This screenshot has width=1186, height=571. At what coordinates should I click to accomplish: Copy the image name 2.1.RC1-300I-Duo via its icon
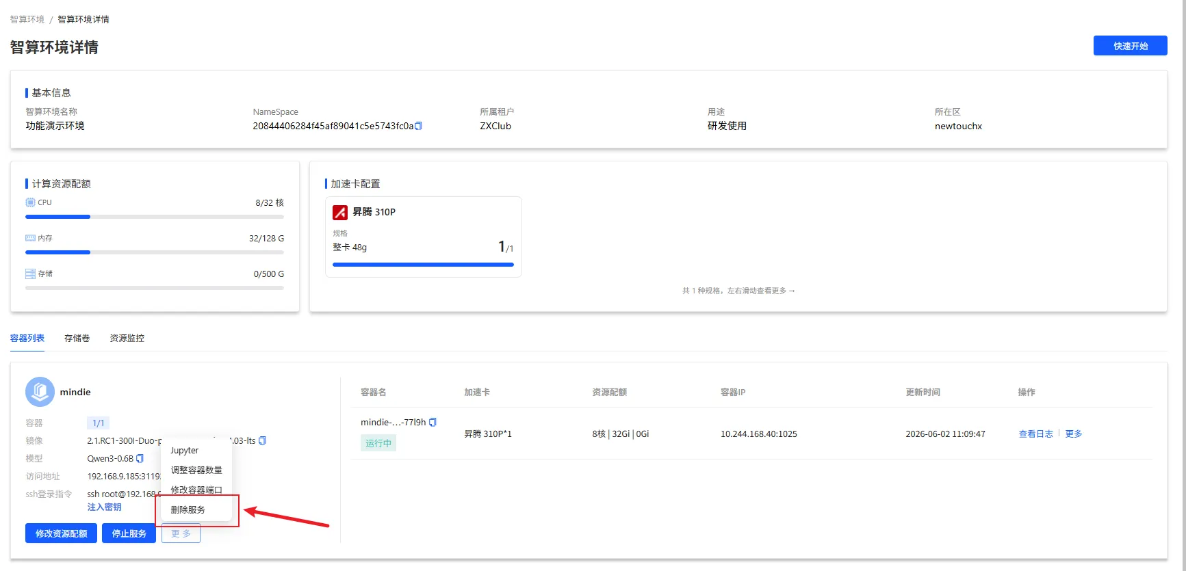click(262, 440)
